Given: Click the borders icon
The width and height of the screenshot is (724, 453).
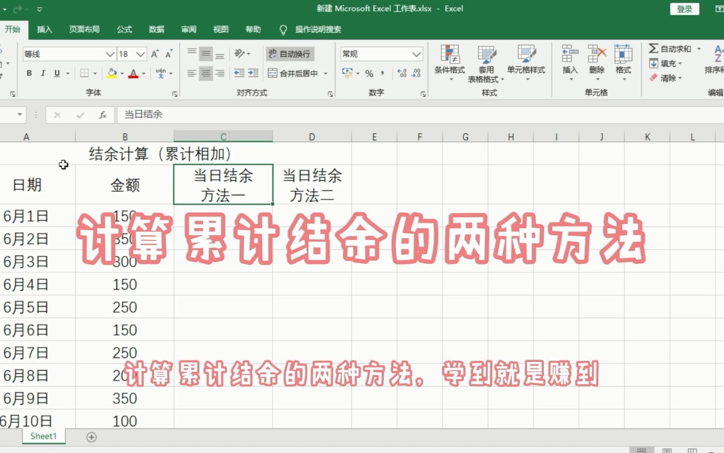Looking at the screenshot, I should (84, 73).
